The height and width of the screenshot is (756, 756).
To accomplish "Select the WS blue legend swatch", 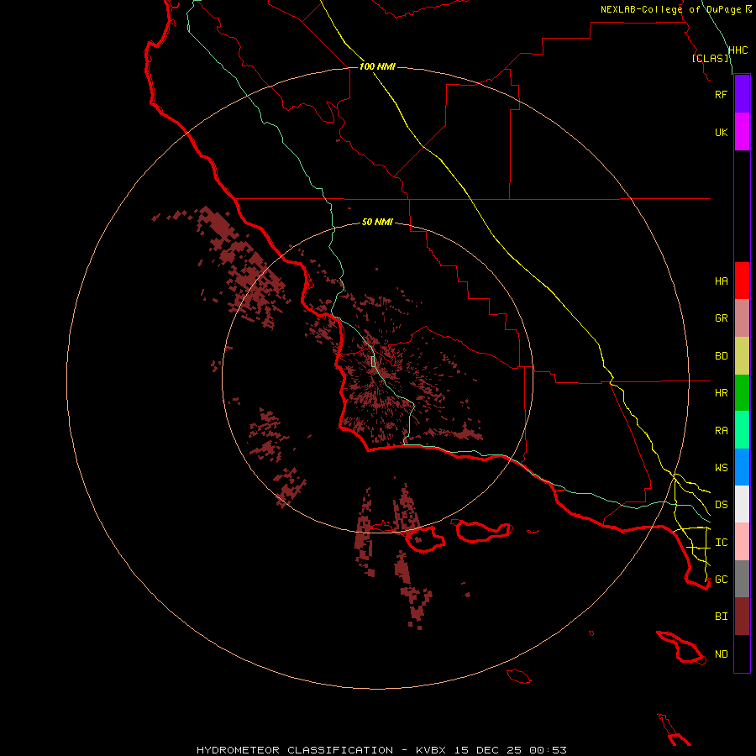I will coord(742,467).
